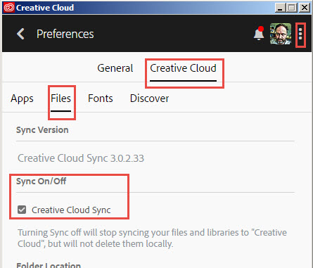Click the Sync On/Off heading

(41, 181)
